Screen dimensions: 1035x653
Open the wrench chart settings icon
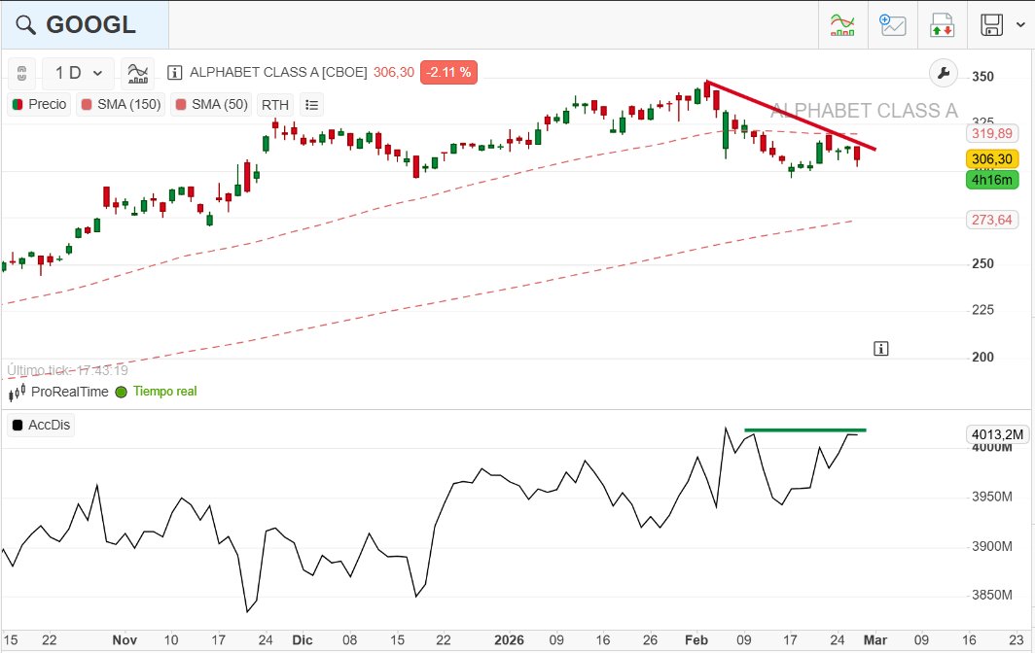point(944,73)
